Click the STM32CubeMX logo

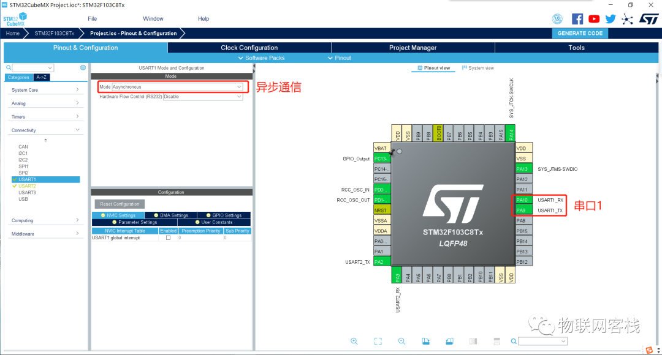coord(15,20)
